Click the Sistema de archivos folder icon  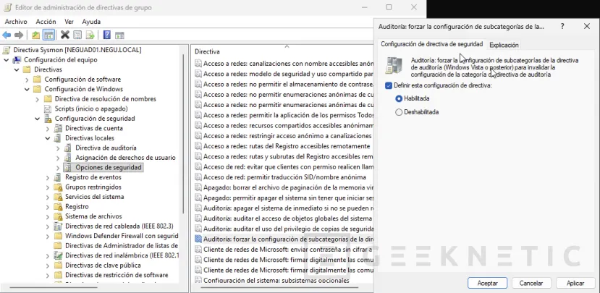click(58, 216)
